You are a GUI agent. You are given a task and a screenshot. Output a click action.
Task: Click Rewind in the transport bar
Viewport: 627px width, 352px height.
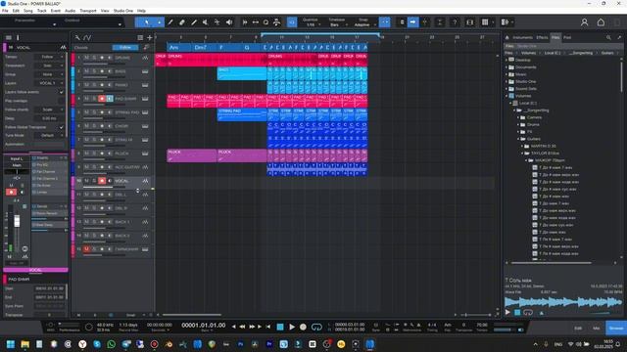coord(242,327)
